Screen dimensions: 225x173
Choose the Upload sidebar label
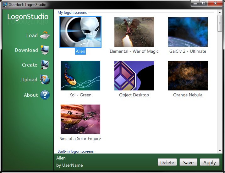[29, 79]
